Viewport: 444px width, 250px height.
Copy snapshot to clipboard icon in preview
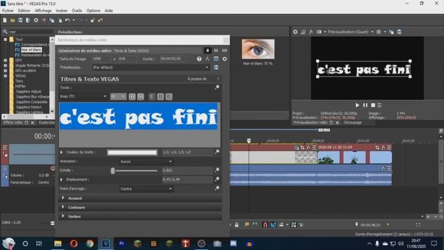[x=391, y=32]
